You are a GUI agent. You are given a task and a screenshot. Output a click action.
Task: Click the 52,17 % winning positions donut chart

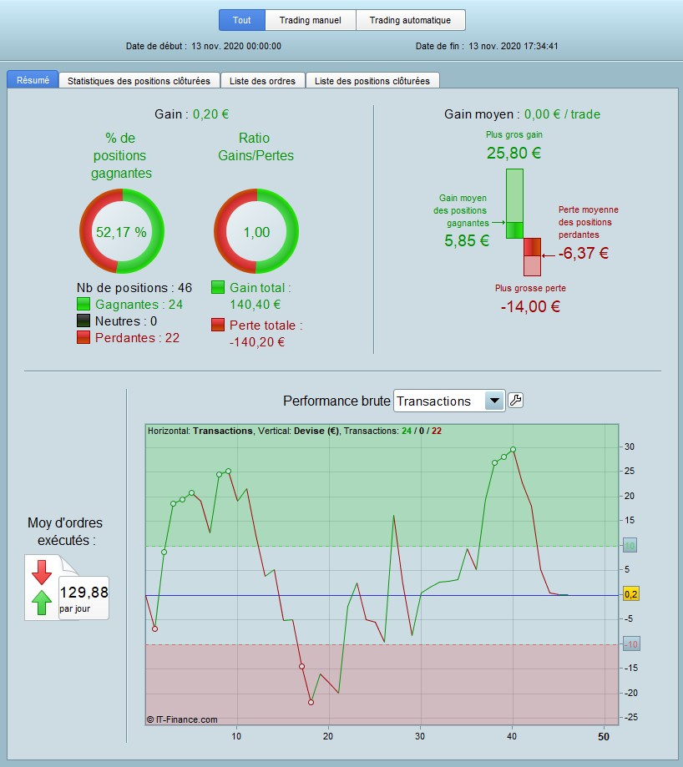122,231
